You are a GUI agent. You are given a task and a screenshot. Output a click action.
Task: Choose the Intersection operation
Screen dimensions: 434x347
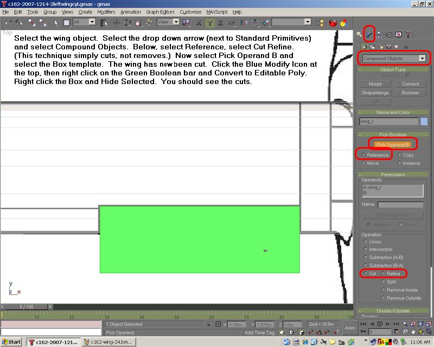tap(378, 249)
